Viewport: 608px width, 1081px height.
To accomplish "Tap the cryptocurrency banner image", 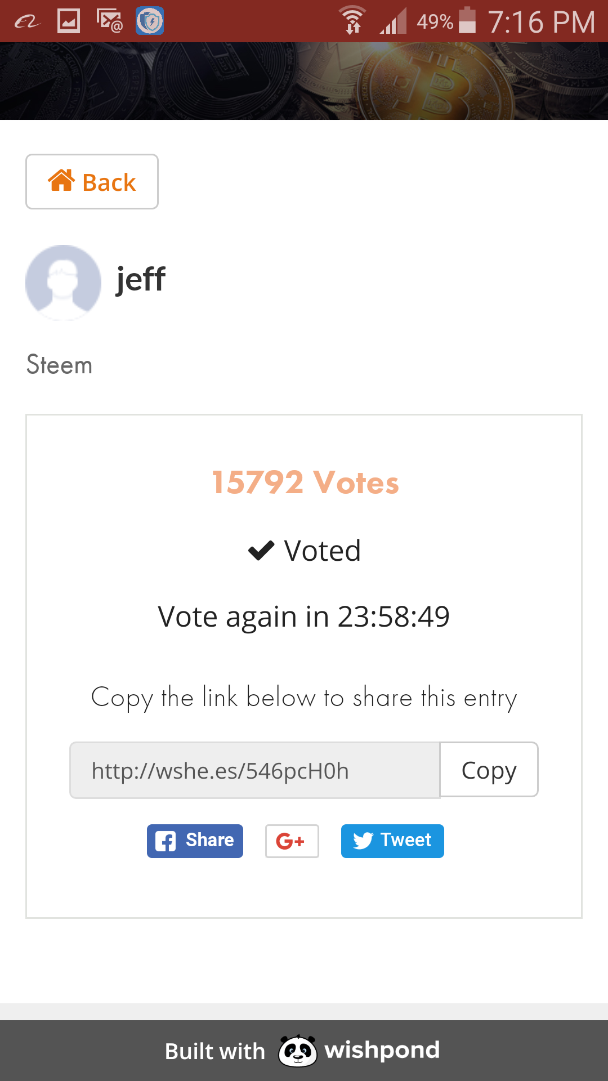I will [304, 81].
